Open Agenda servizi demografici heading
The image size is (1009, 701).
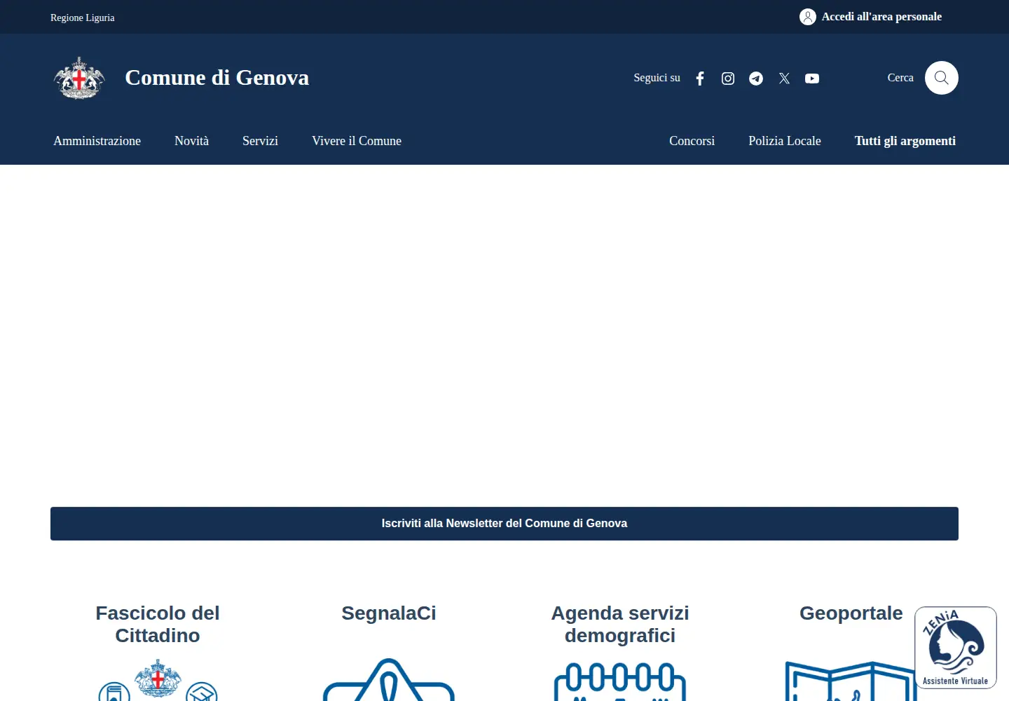tap(620, 624)
